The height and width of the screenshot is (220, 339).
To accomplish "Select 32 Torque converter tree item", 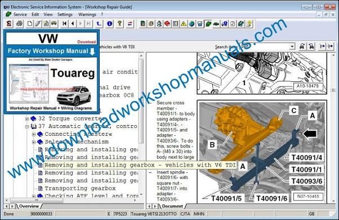I will (x=72, y=118).
